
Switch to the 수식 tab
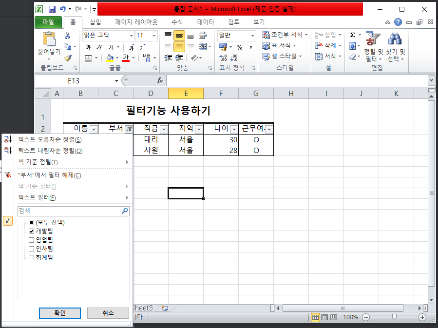click(177, 22)
